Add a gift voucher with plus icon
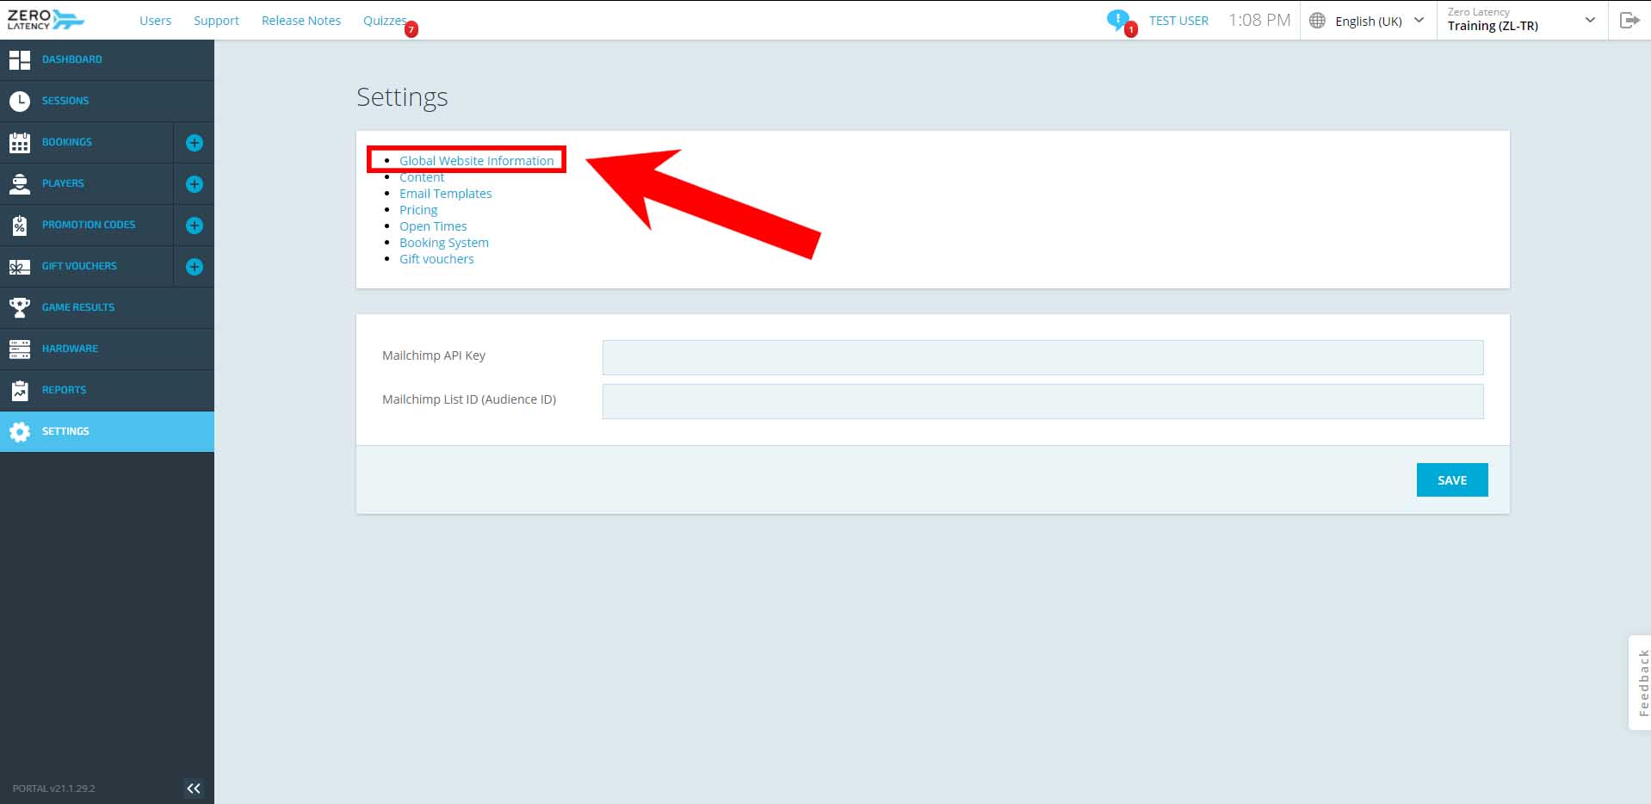Viewport: 1651px width, 804px height. 195,267
